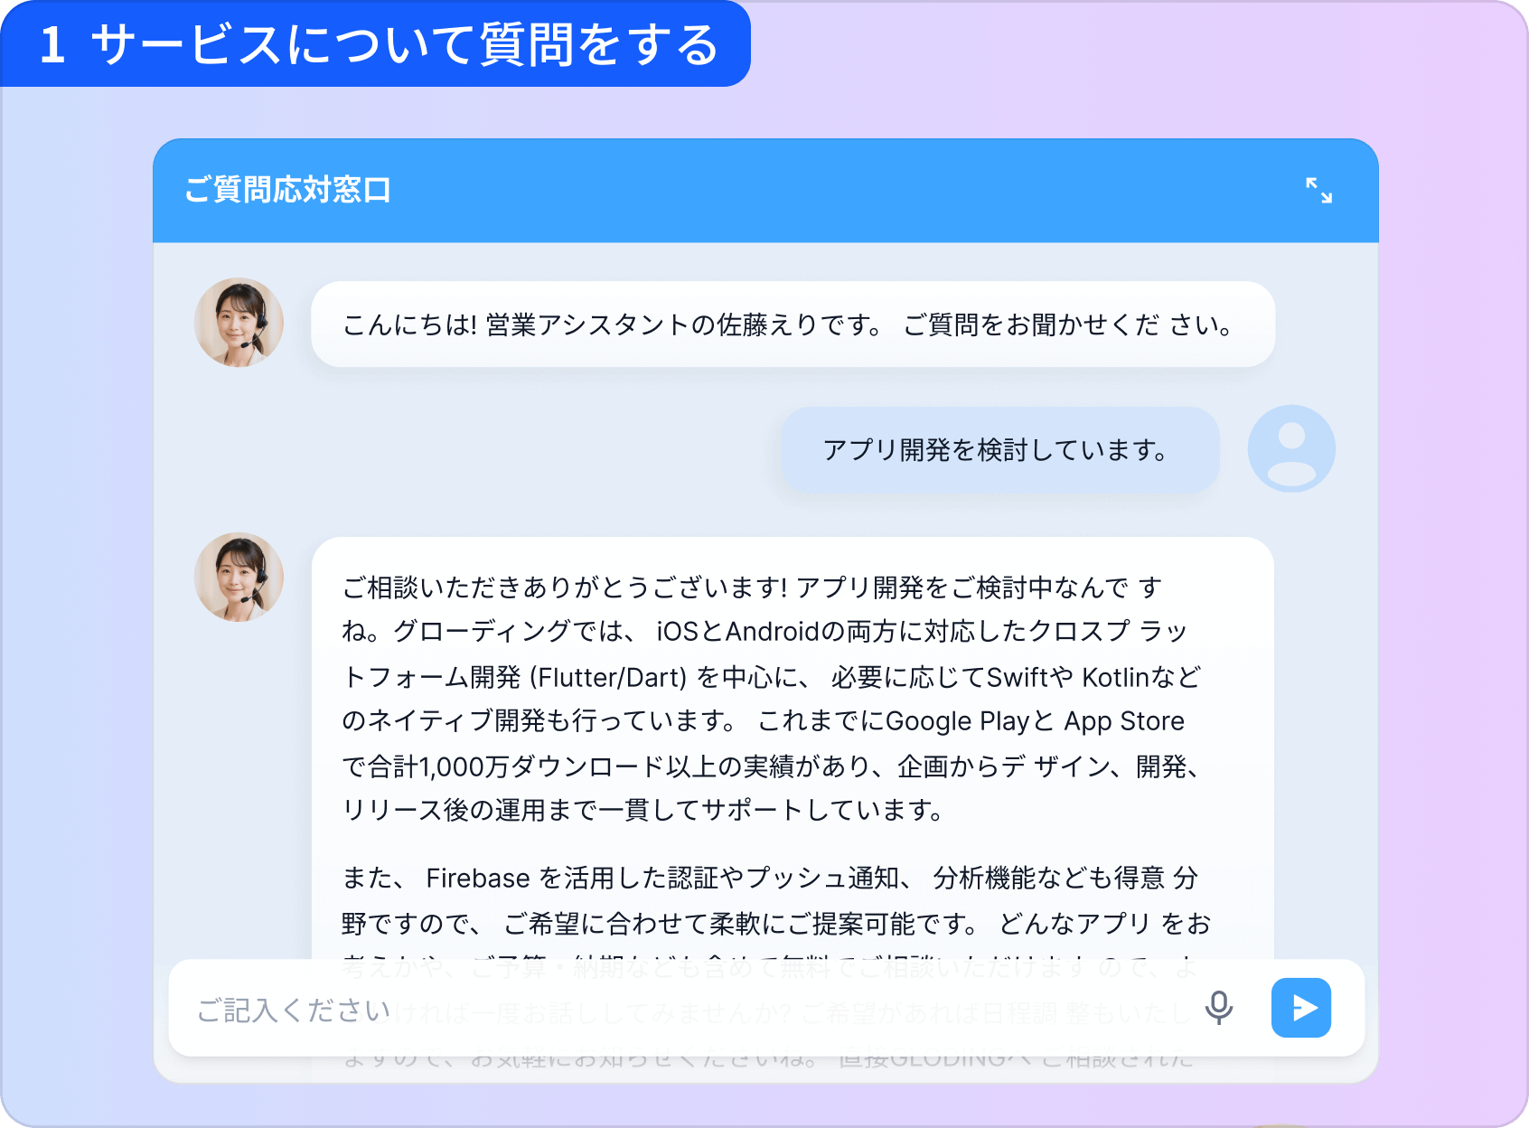Viewport: 1529px width, 1128px height.
Task: Expand the chat window with the arrows icon
Action: (1318, 191)
